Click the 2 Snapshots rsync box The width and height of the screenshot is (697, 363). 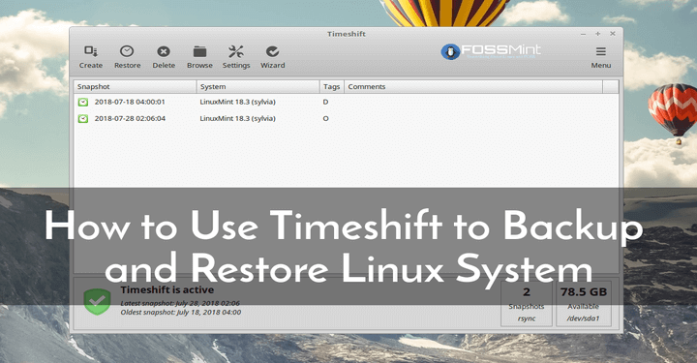point(527,303)
